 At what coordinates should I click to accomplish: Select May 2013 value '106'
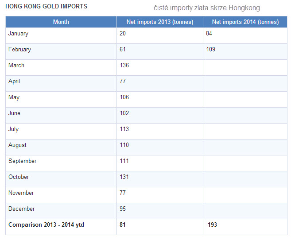pos(124,97)
